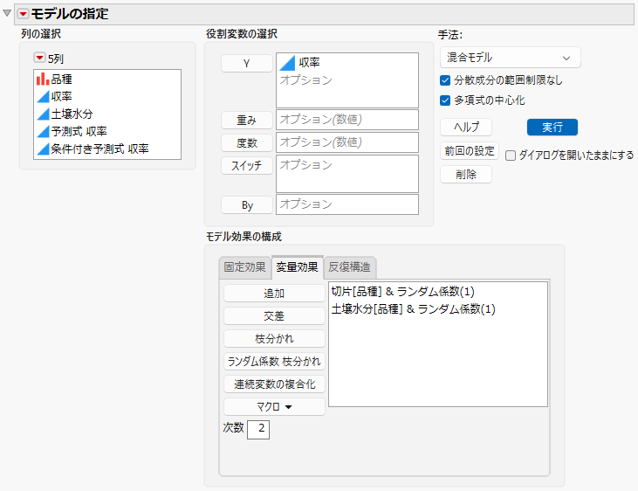Click the continuous icon beside 収率 in column list
The width and height of the screenshot is (638, 491).
point(43,96)
